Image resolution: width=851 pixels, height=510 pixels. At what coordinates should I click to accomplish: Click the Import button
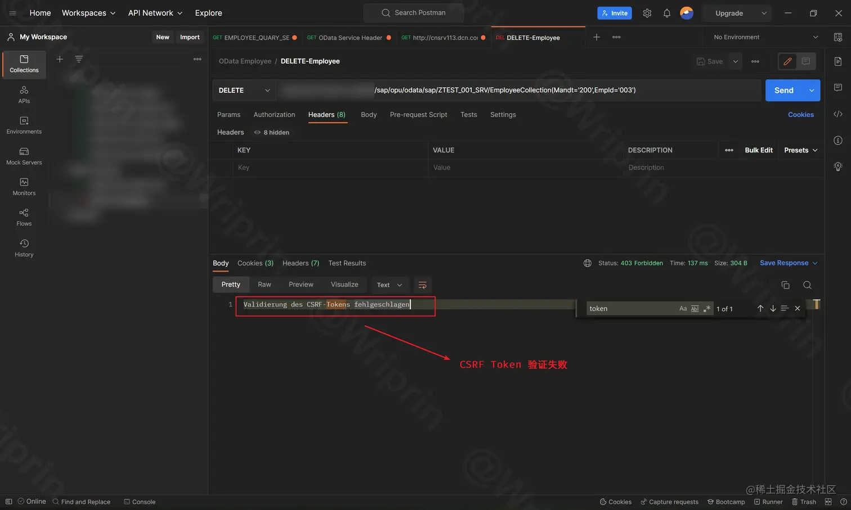coord(190,37)
